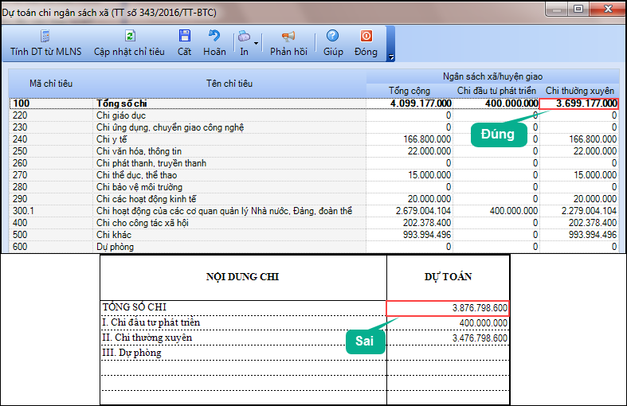This screenshot has height=406, width=627.
Task: Minimize the Dự toán chi ngân sách xã window
Action: coord(557,9)
